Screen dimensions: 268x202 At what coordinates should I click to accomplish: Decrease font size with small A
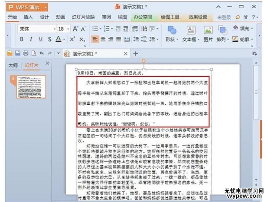click(83, 29)
